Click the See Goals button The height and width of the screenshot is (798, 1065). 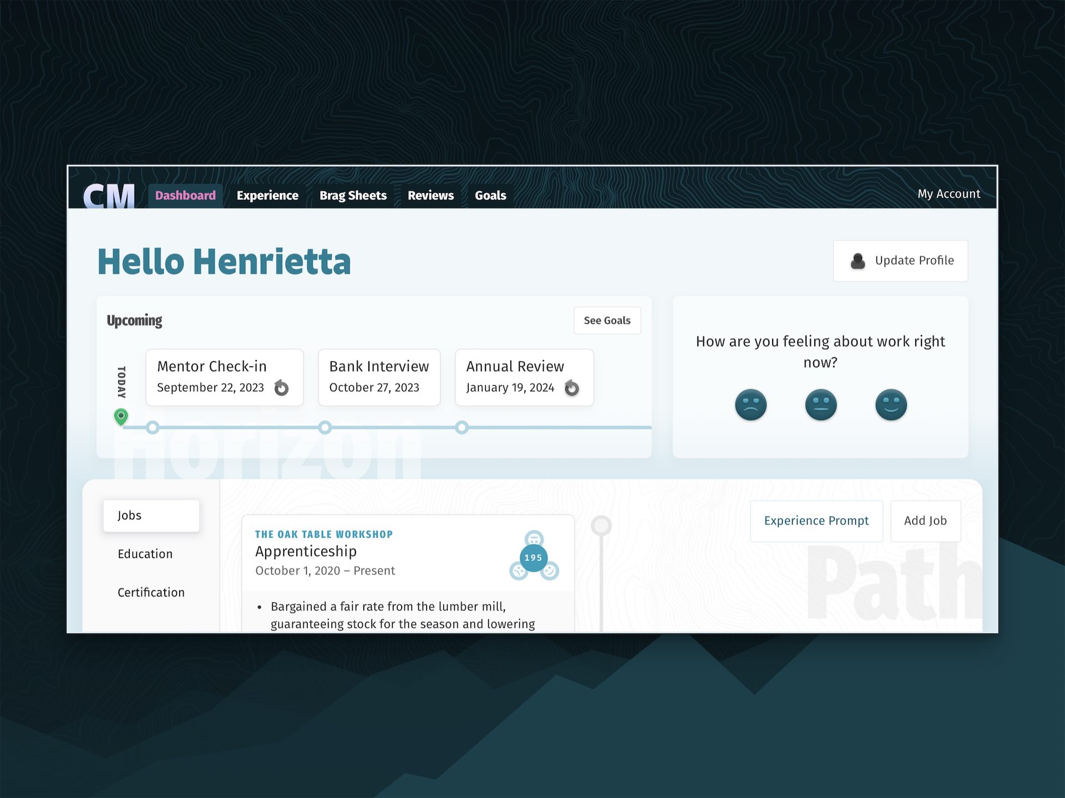[607, 320]
